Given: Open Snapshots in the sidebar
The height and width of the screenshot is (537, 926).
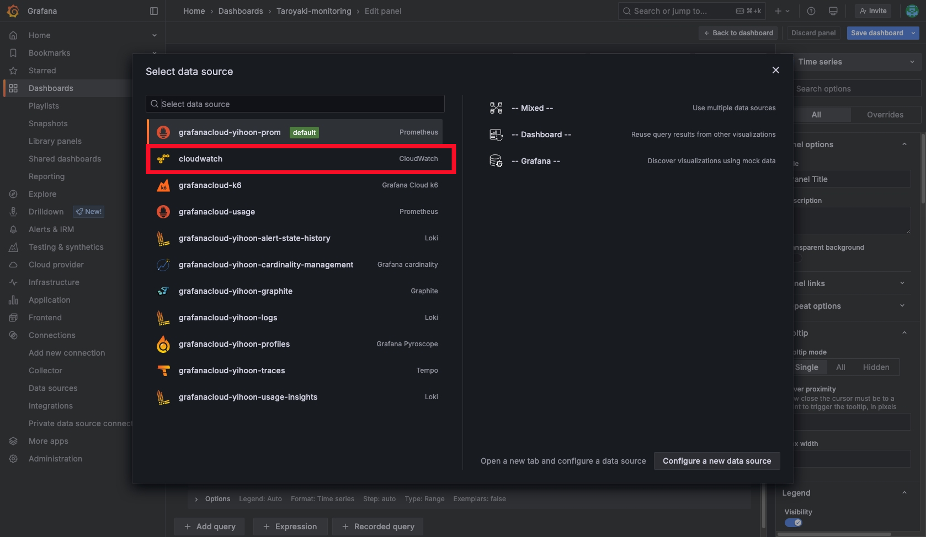Looking at the screenshot, I should (x=48, y=123).
